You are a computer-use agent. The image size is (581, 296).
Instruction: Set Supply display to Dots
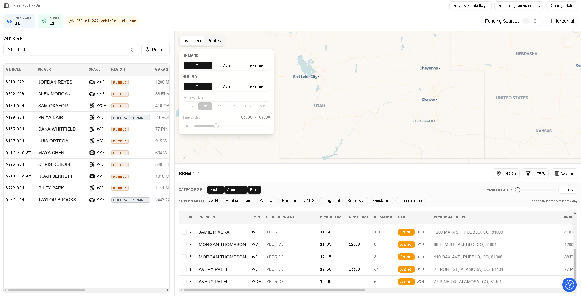coord(226,86)
